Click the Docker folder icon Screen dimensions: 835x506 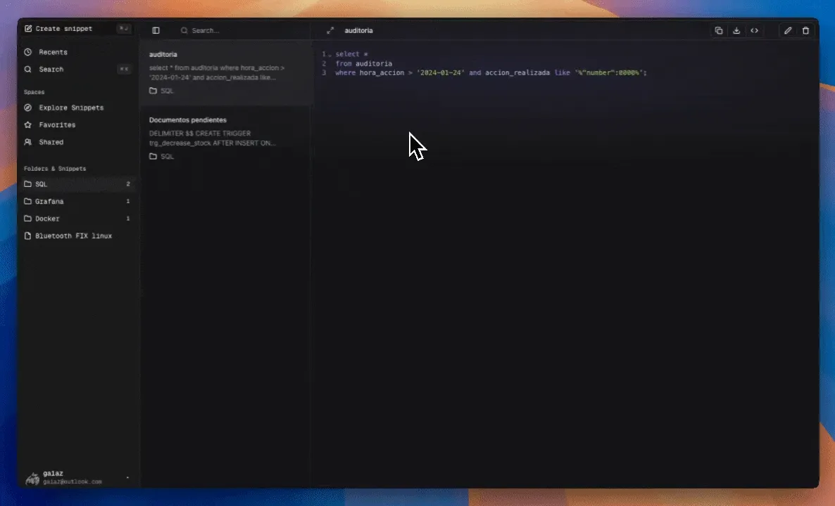[27, 219]
